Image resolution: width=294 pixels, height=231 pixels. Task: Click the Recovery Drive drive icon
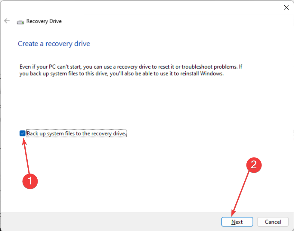pos(20,22)
